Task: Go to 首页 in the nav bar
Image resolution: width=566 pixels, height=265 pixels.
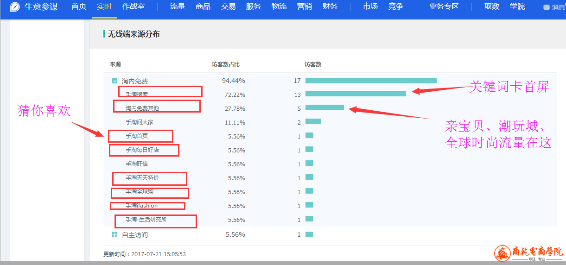Action: [79, 6]
